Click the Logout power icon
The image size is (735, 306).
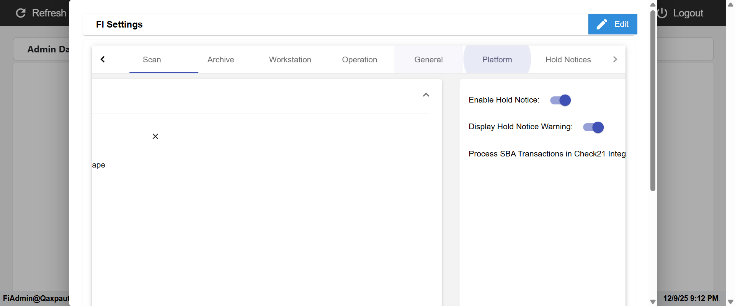pyautogui.click(x=663, y=13)
